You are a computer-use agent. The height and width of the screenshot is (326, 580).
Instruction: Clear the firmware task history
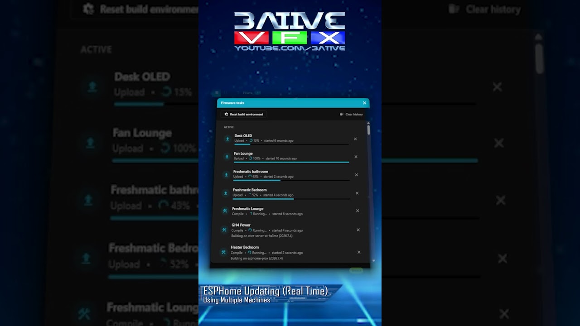click(352, 115)
